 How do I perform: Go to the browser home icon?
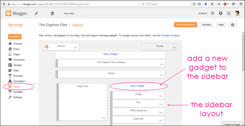coord(212,4)
